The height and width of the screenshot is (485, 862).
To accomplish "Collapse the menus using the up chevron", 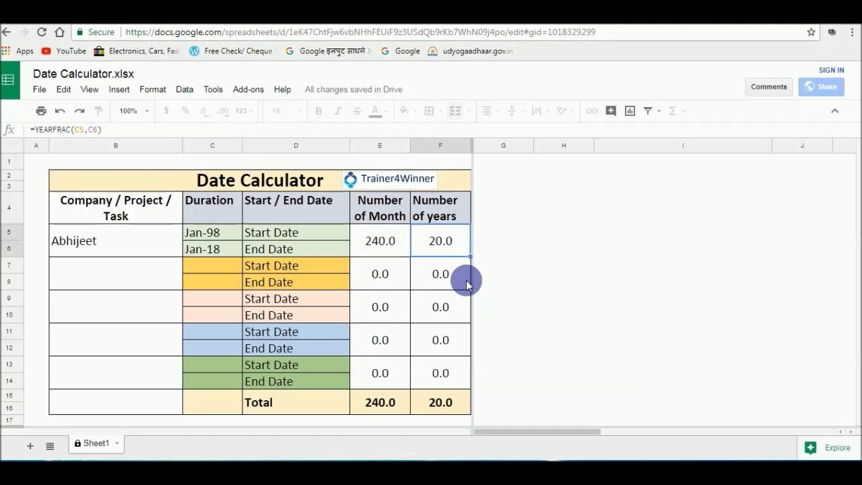I will (x=834, y=111).
